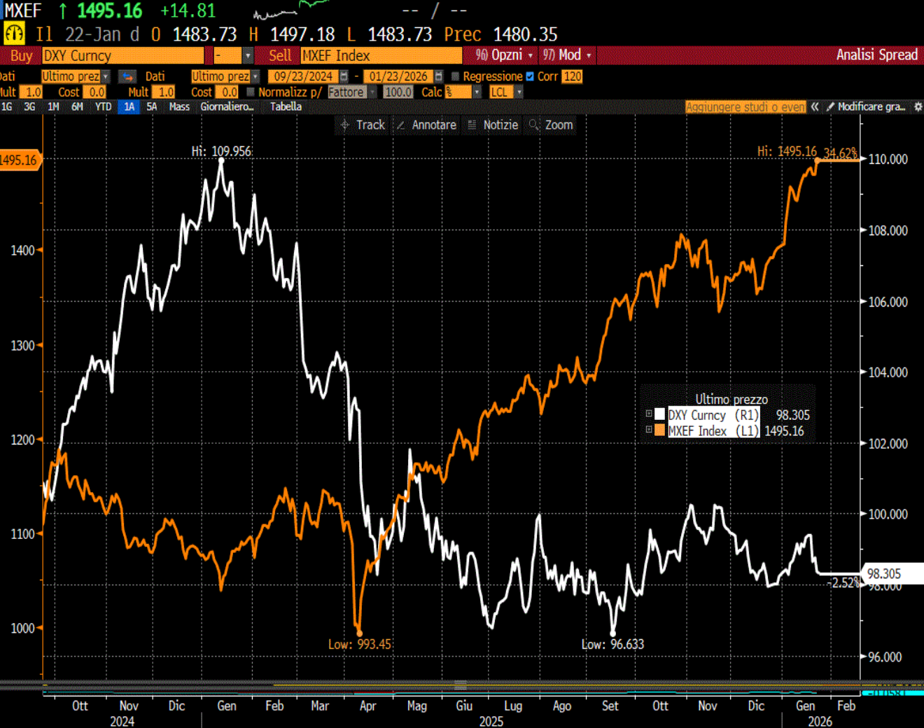The width and height of the screenshot is (924, 728).
Task: Select the 1M time range tab
Action: (53, 106)
